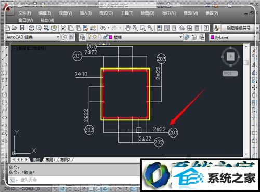Open the Print plot icon
The image size is (260, 192).
coord(31,28)
